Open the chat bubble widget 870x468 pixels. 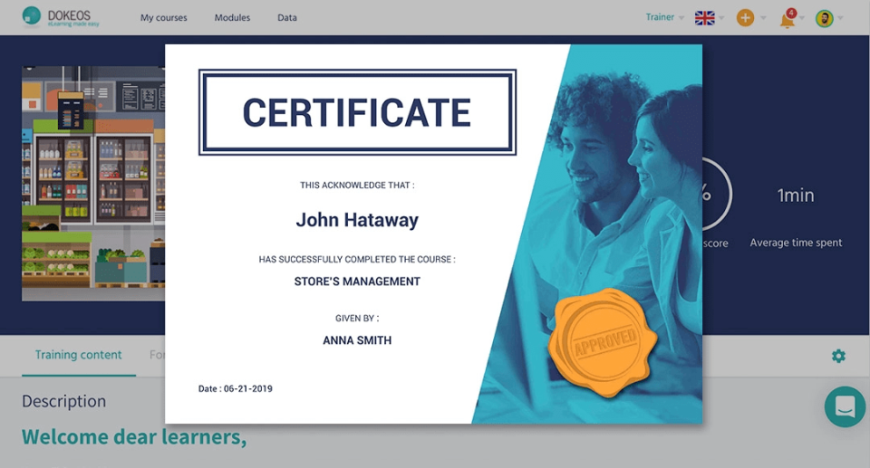pyautogui.click(x=845, y=406)
